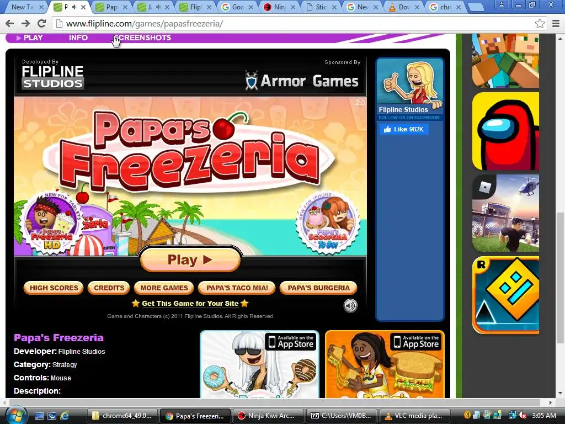Screen dimensions: 565x424
Task: Bookmark this page with the star icon
Action: pyautogui.click(x=540, y=24)
